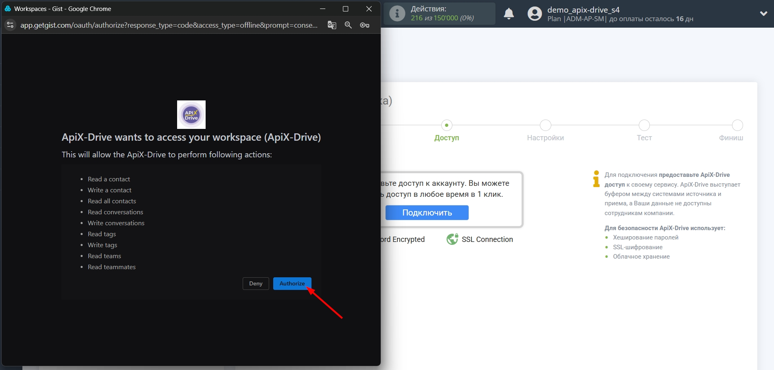Expand the account dropdown chevron

[x=763, y=13]
